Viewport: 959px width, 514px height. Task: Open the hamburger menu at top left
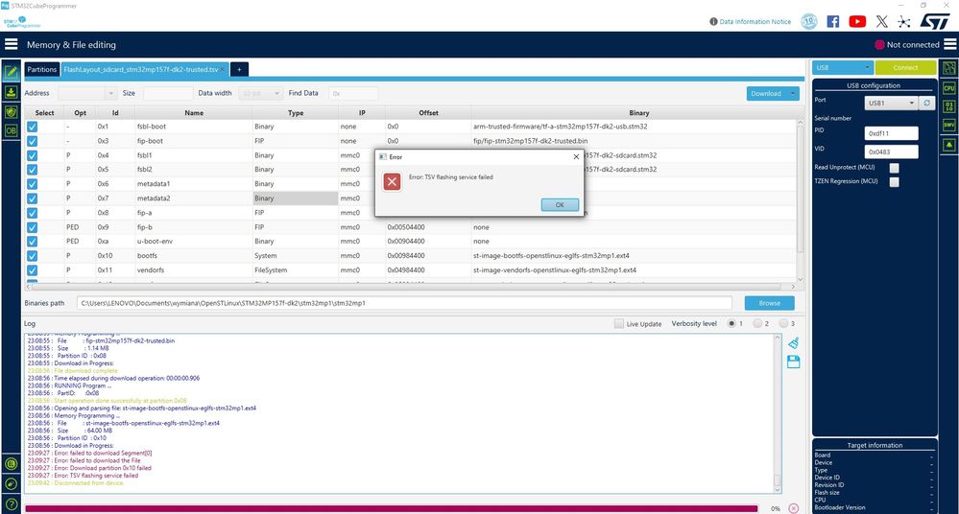11,44
